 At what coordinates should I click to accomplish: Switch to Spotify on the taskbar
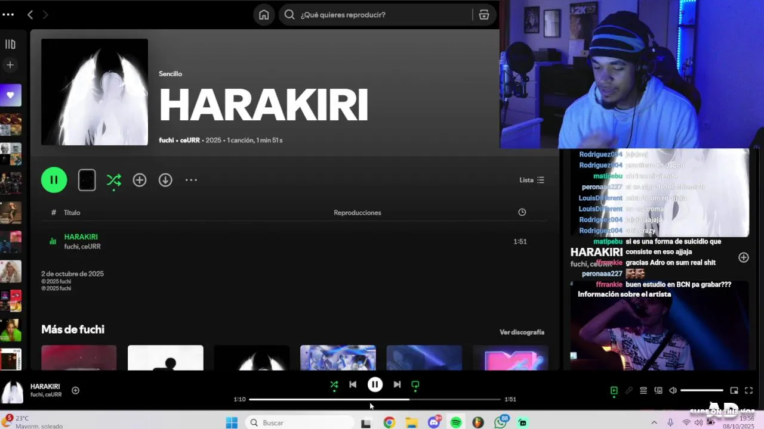pos(456,423)
